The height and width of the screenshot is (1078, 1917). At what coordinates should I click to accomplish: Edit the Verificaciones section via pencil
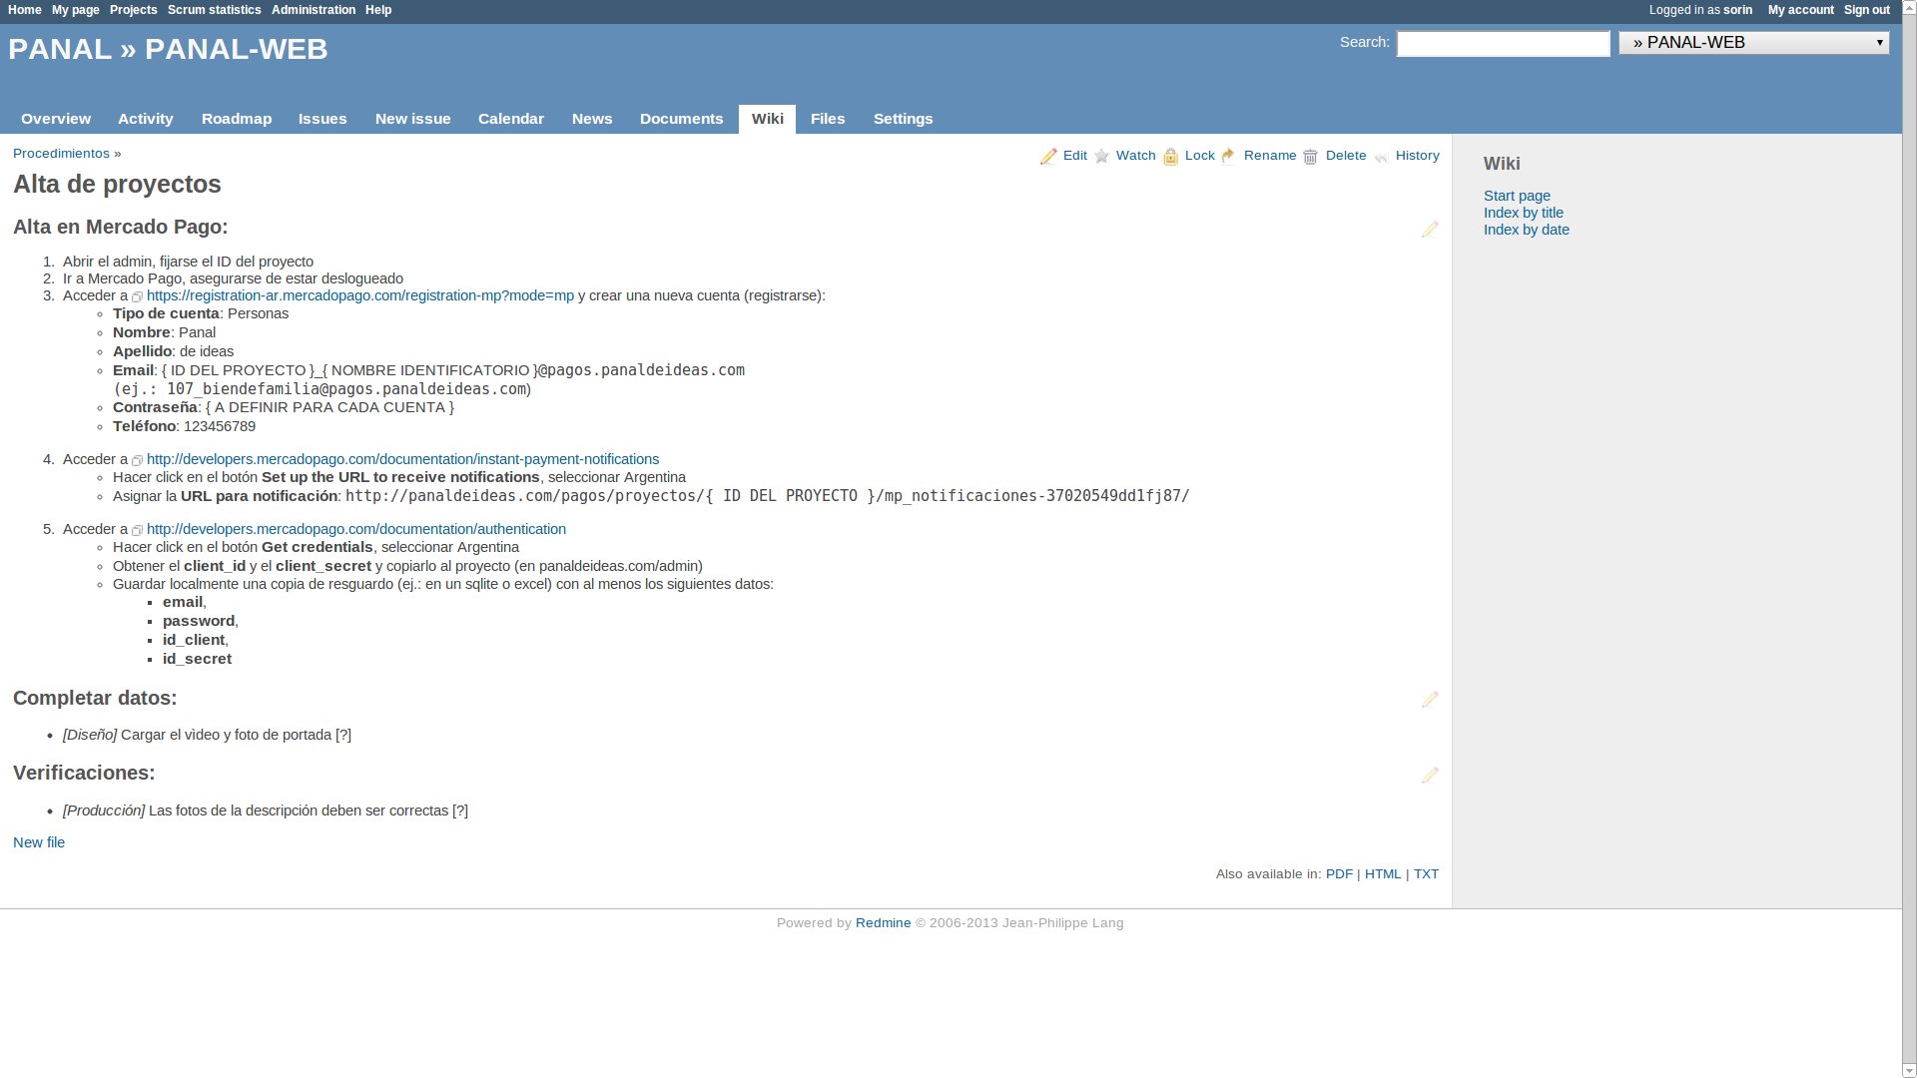click(1430, 776)
